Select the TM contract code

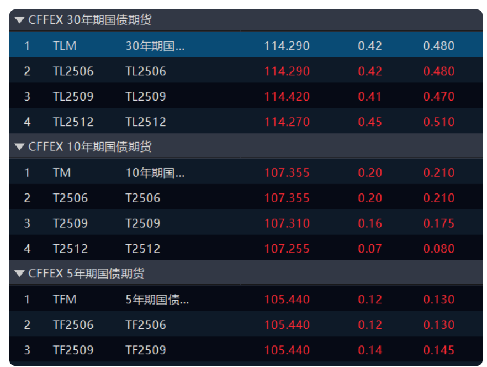62,172
